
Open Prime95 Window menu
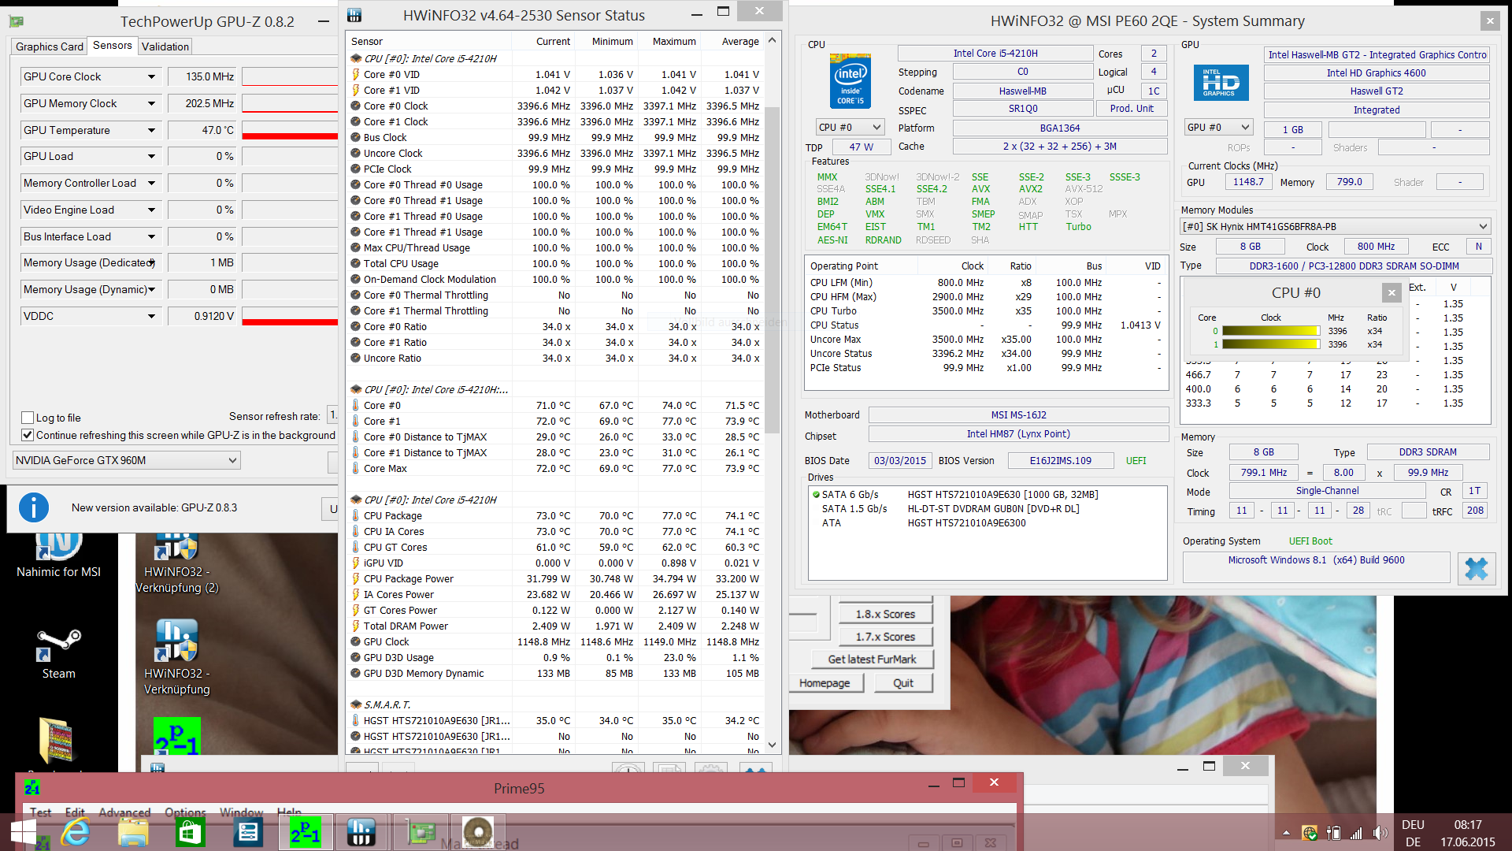(241, 812)
